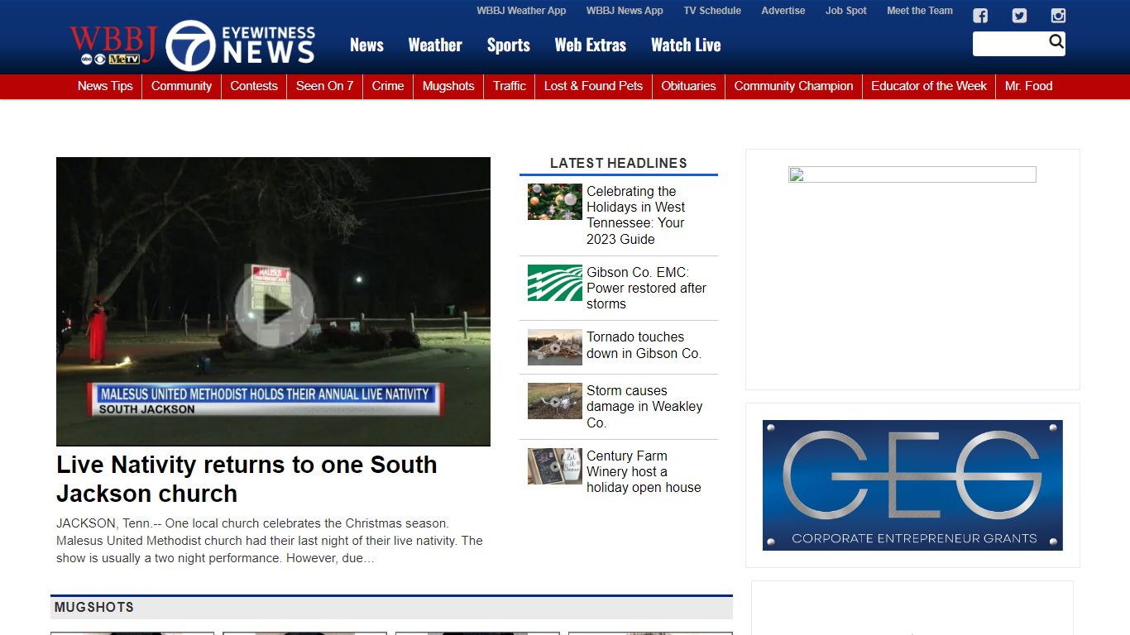Open the Web Extras menu
This screenshot has height=635, width=1130.
click(x=591, y=45)
